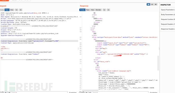Click the '$msg = null;' code line
This screenshot has width=175, height=93.
tap(103, 75)
